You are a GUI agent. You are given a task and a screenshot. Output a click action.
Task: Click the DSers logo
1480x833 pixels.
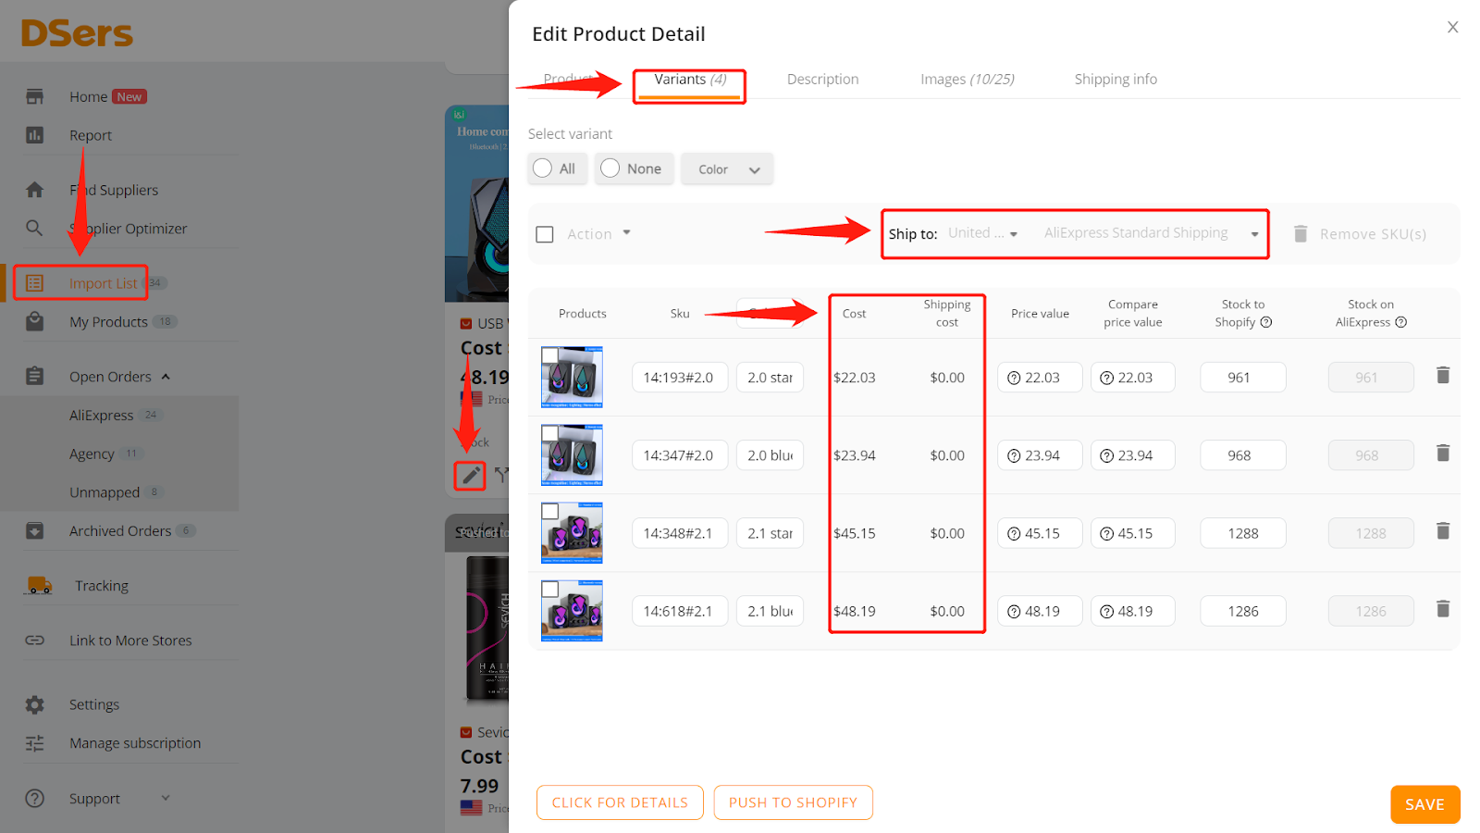point(78,33)
